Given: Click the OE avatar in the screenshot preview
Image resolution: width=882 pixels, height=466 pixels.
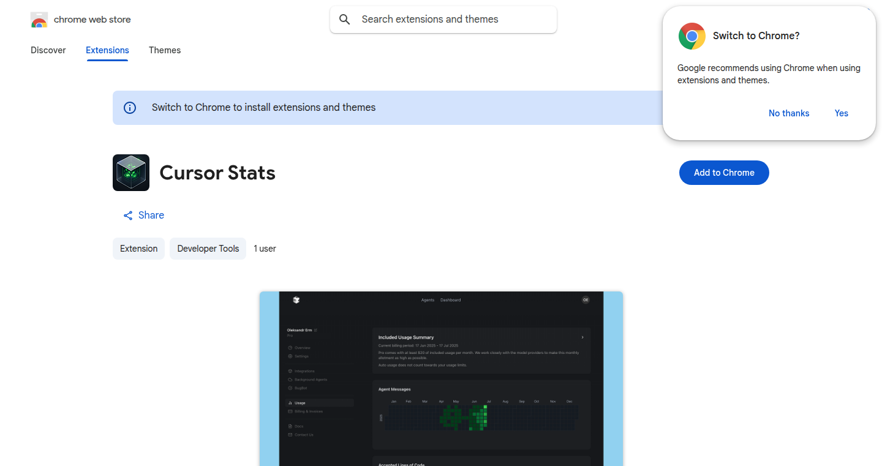Looking at the screenshot, I should pos(586,300).
